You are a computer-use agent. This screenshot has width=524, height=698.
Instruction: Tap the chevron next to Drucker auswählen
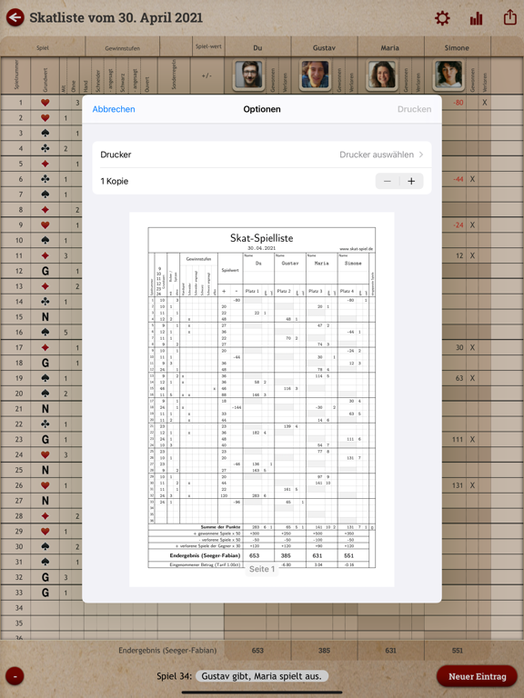pyautogui.click(x=421, y=155)
